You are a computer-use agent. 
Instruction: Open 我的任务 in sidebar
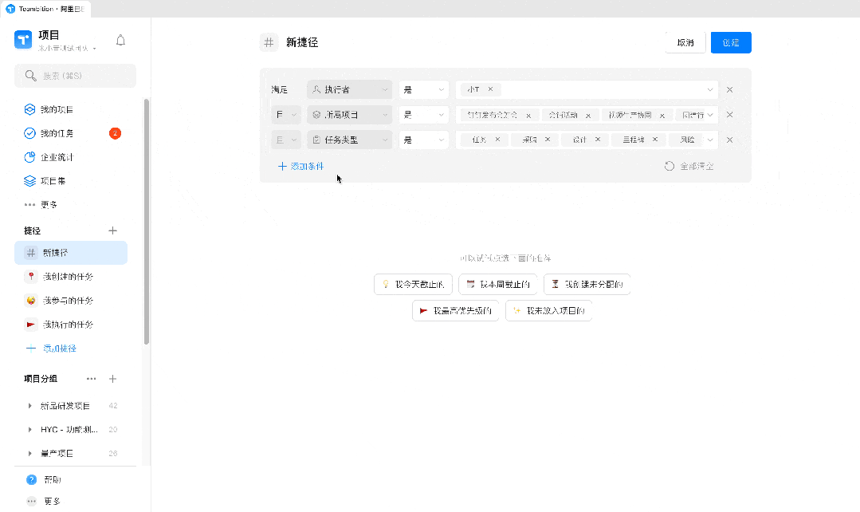pos(57,133)
